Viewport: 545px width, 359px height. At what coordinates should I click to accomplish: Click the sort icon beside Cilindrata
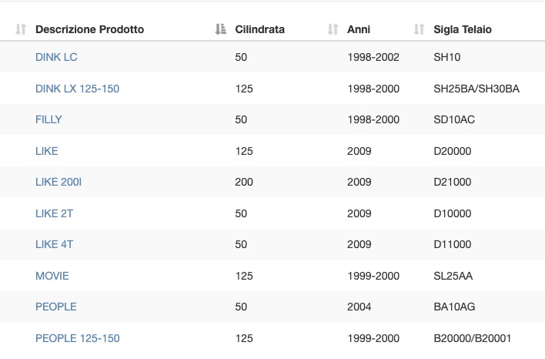221,29
